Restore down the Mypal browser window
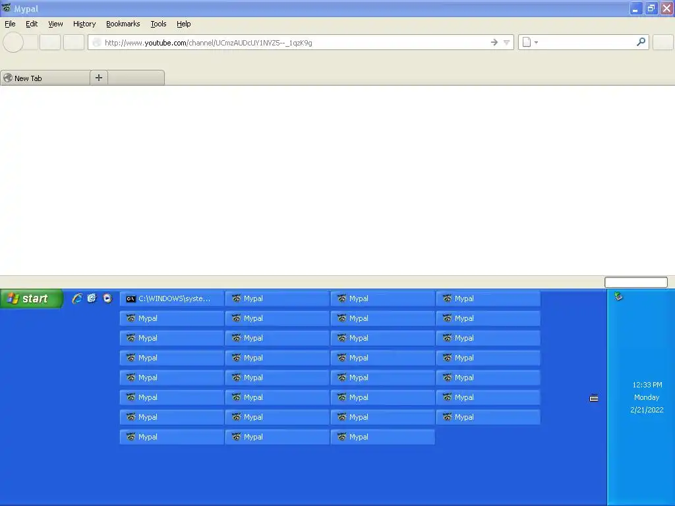675x506 pixels. pos(651,8)
